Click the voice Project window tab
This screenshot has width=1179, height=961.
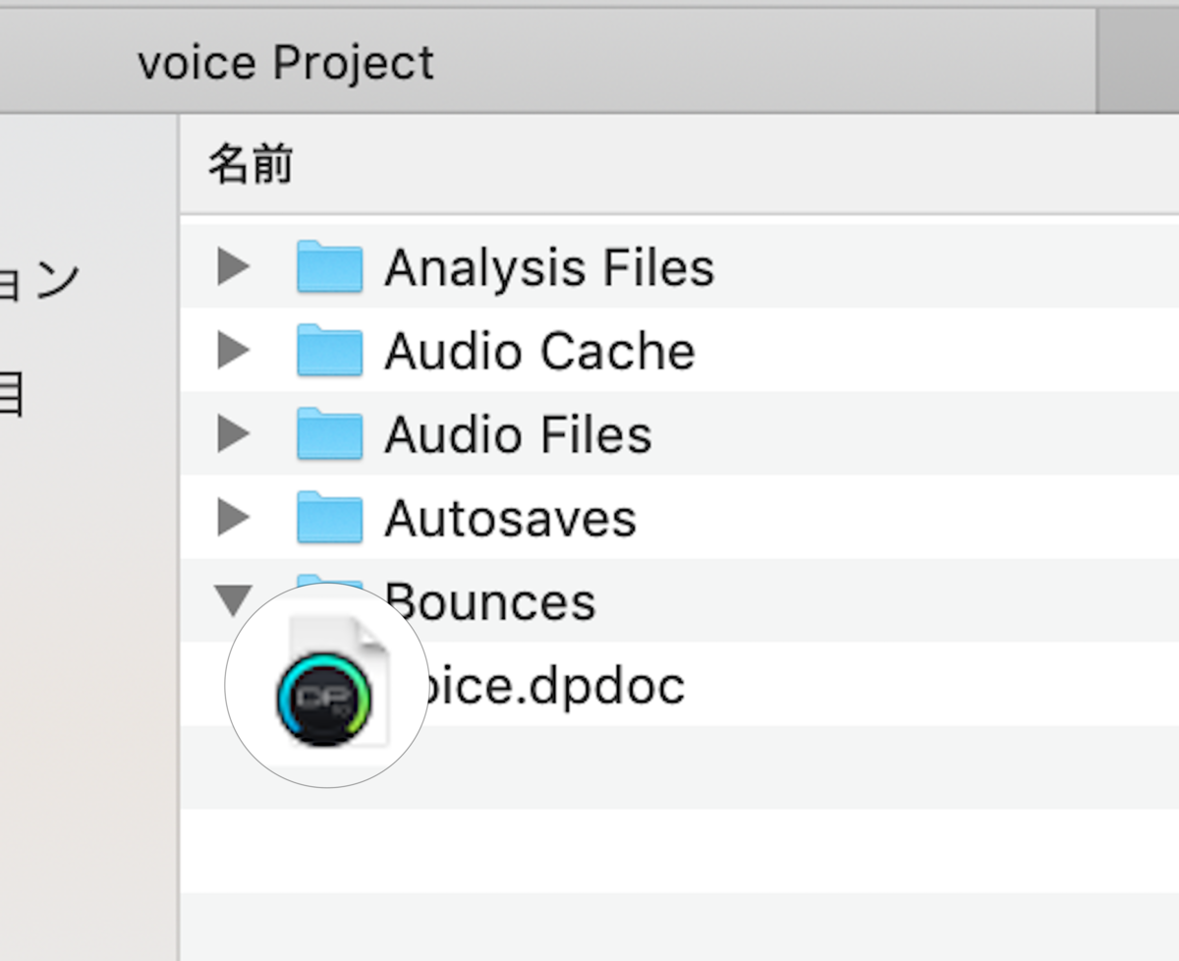pos(285,64)
